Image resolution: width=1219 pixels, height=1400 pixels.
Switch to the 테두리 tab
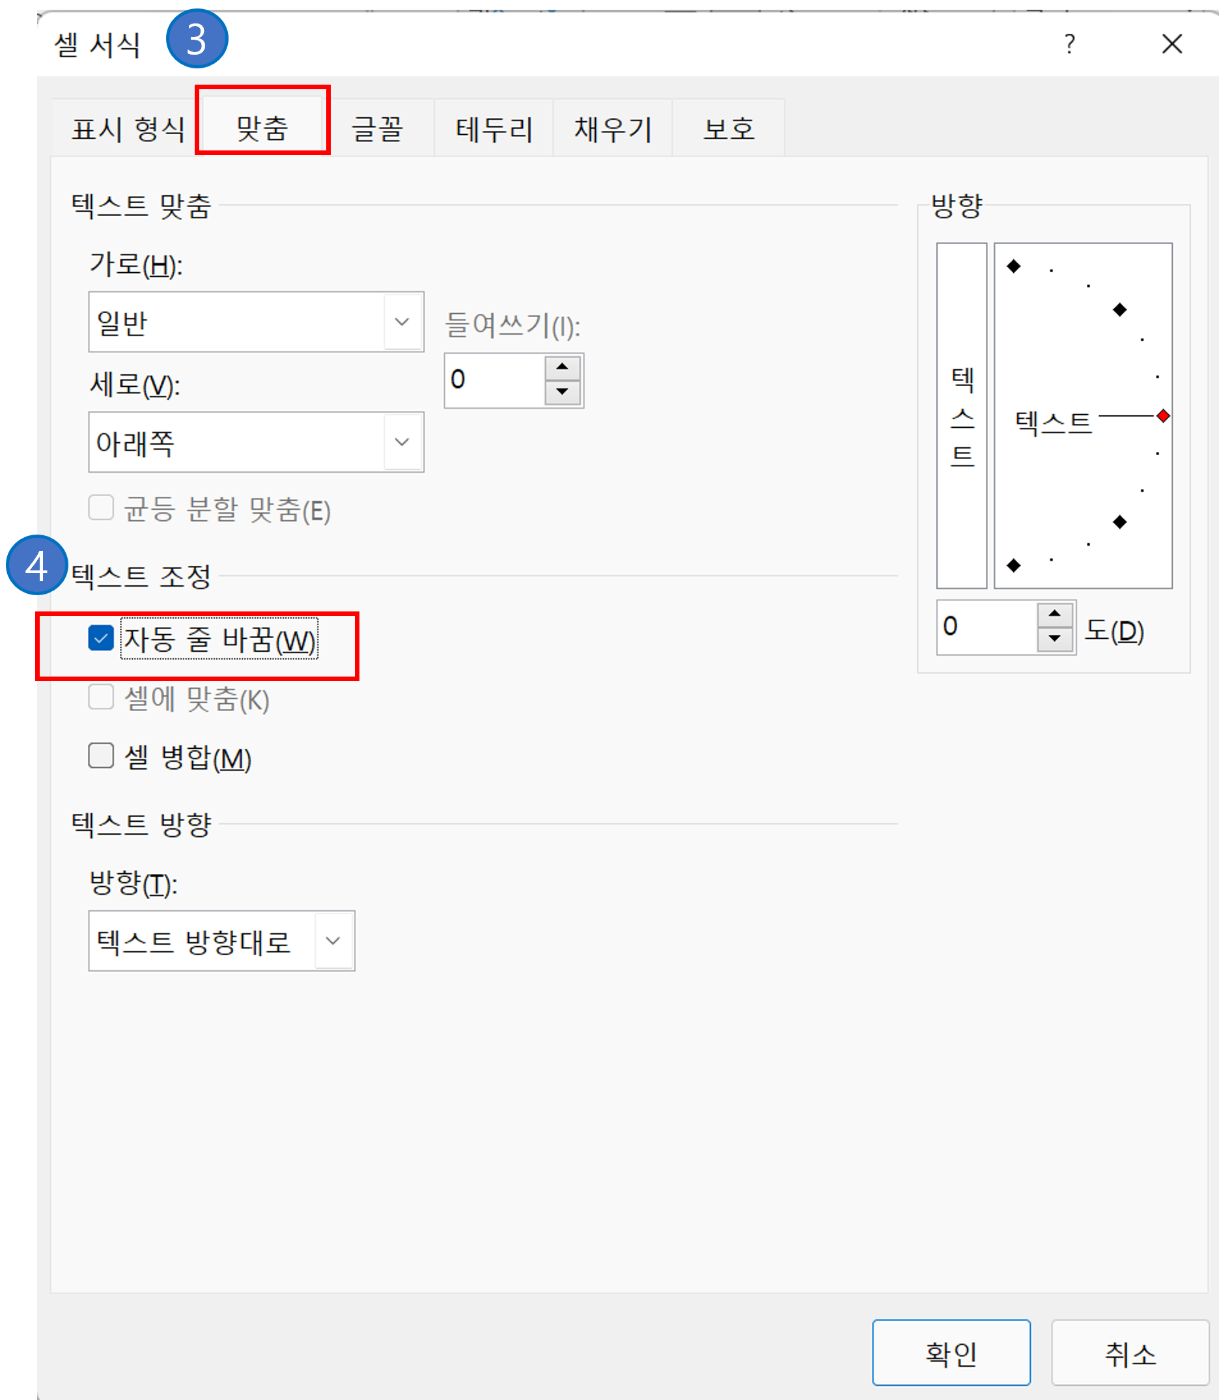(494, 128)
